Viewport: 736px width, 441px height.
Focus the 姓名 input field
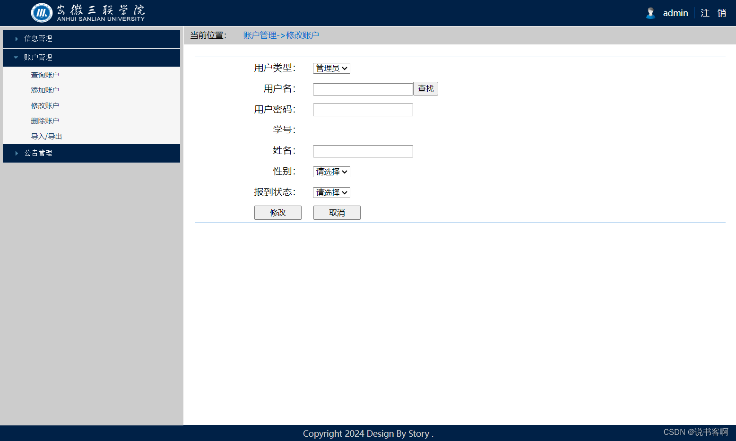click(363, 151)
